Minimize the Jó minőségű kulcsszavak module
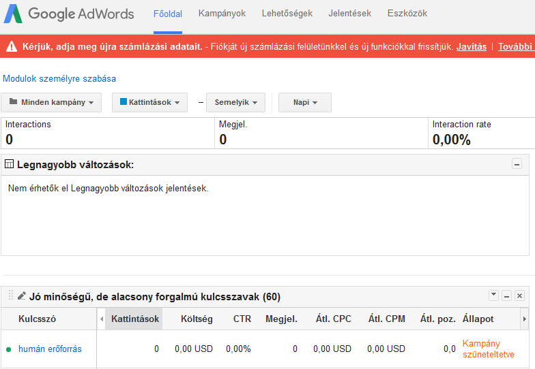535x369 pixels. point(506,295)
